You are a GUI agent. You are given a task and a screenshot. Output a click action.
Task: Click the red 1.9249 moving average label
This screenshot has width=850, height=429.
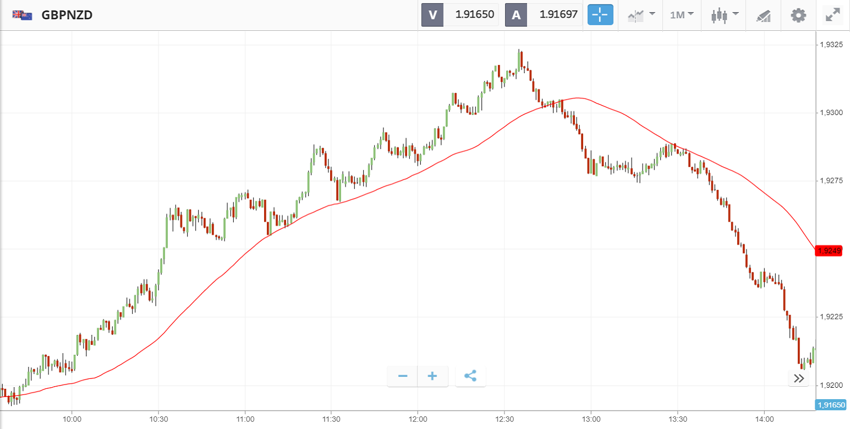829,251
